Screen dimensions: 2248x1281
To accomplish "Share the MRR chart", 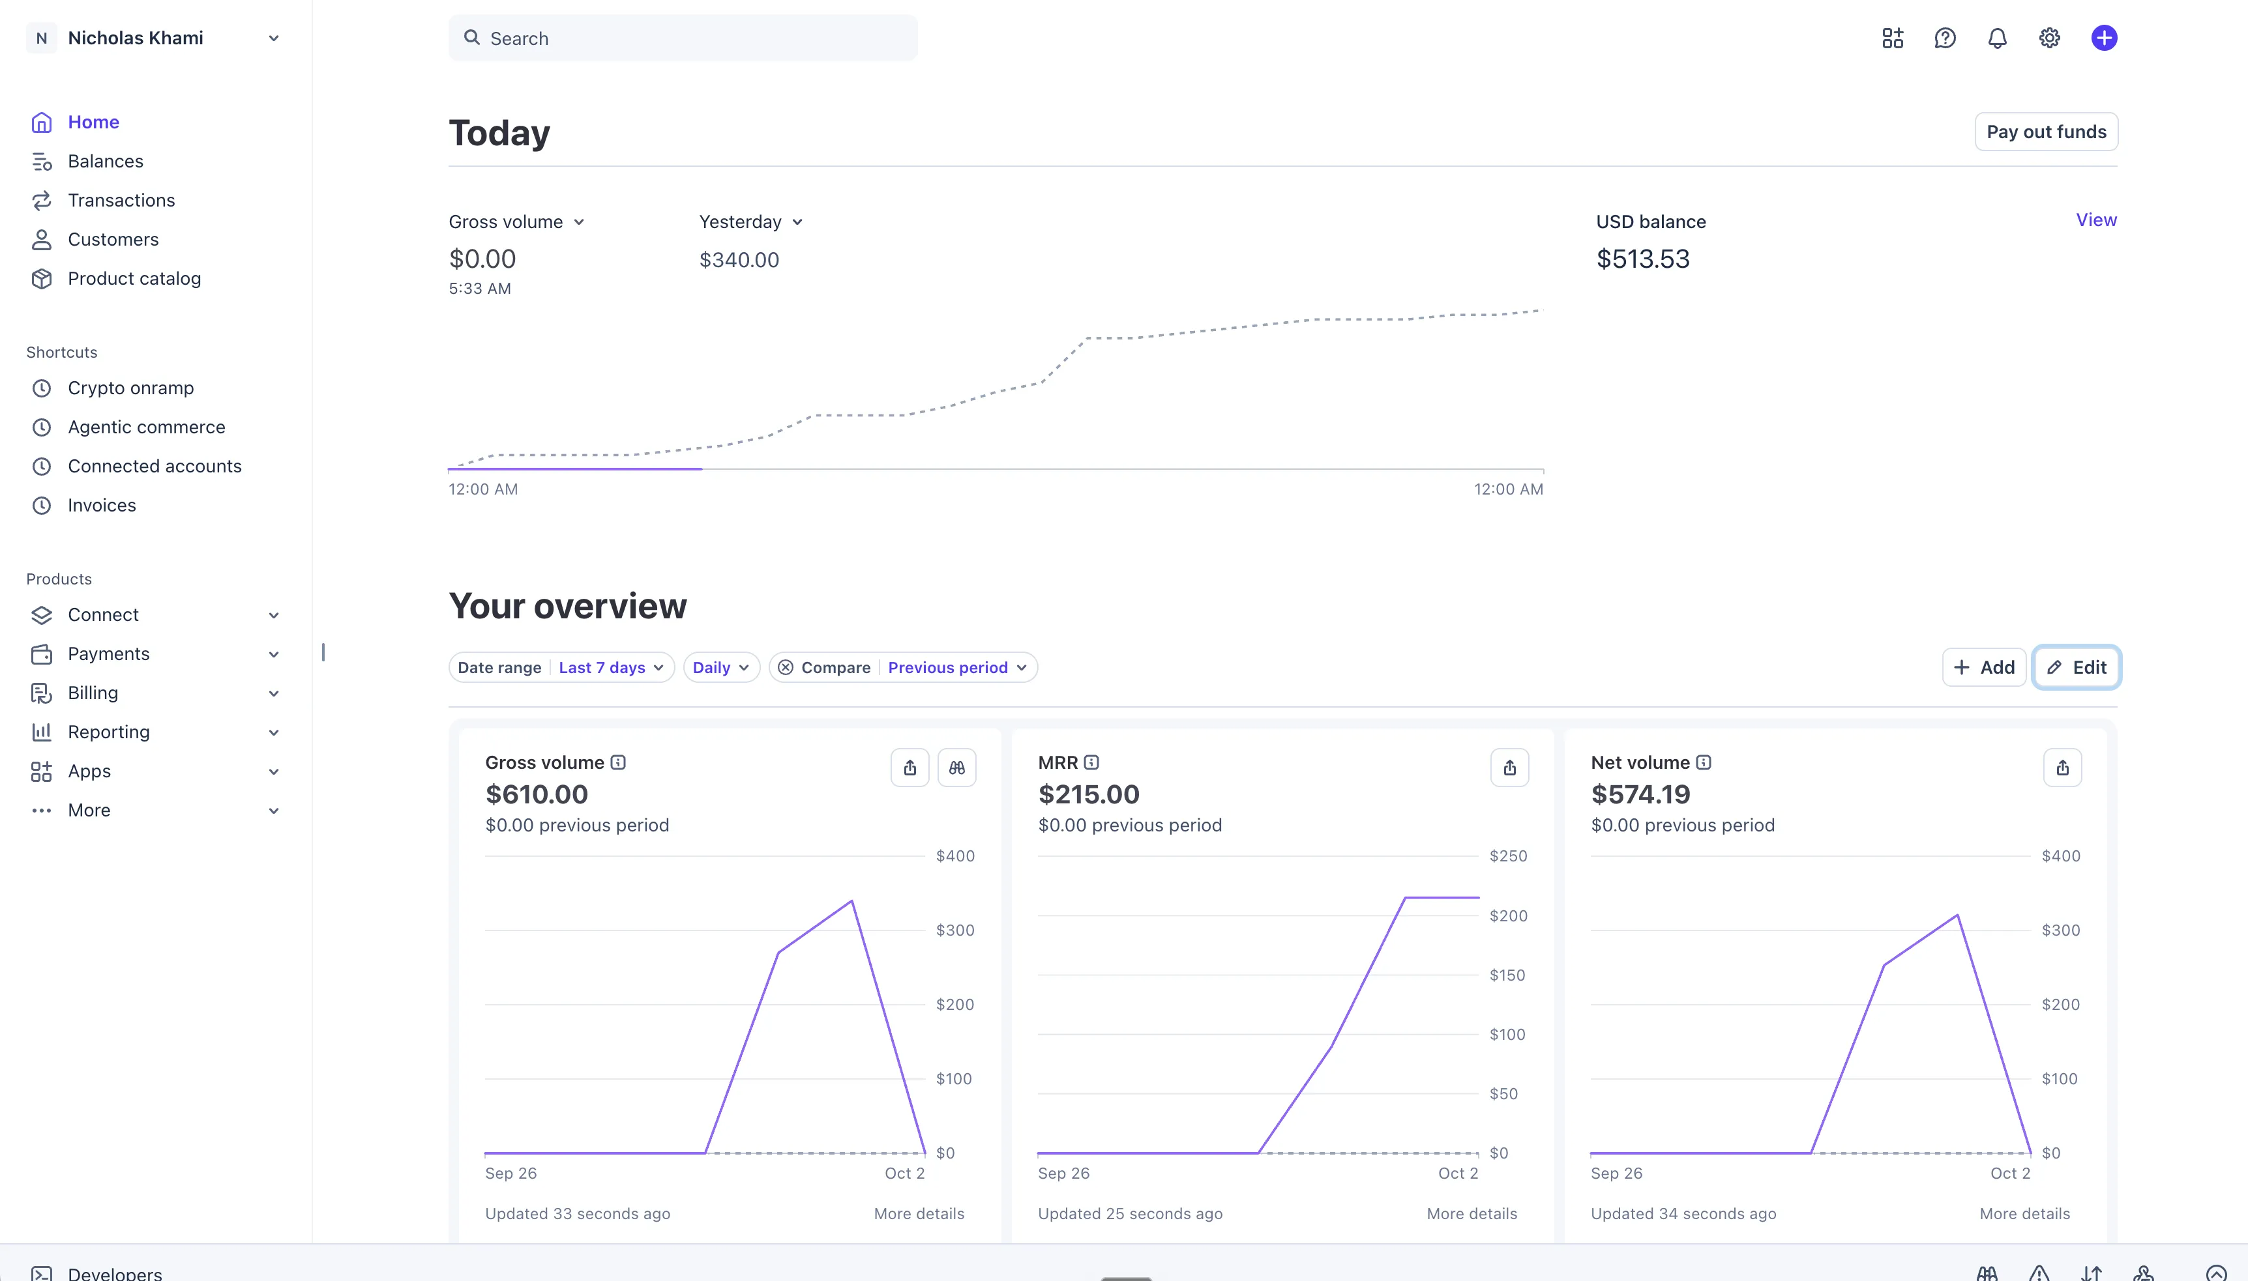I will point(1509,768).
